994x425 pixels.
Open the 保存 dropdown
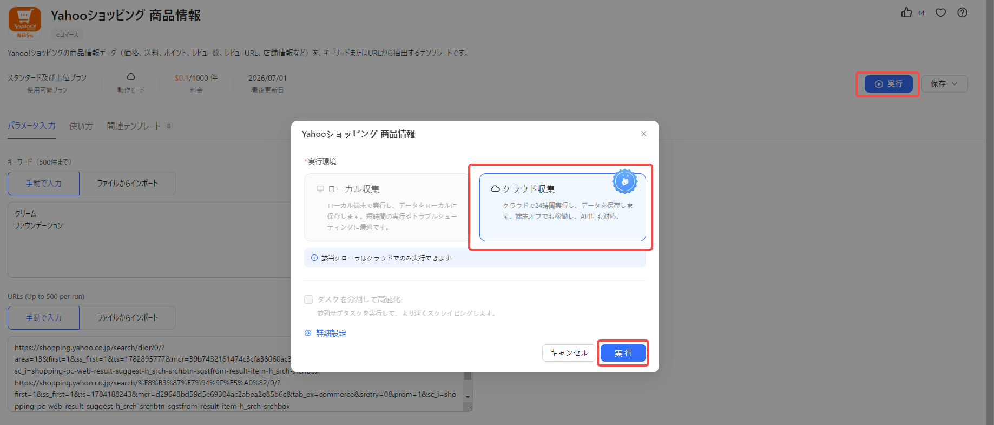point(944,84)
